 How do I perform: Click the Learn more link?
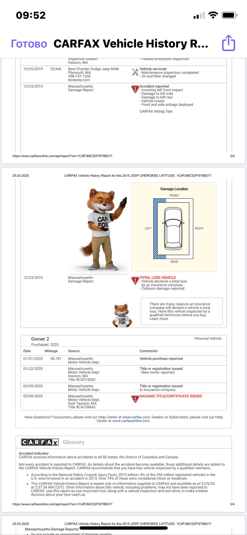(159, 319)
